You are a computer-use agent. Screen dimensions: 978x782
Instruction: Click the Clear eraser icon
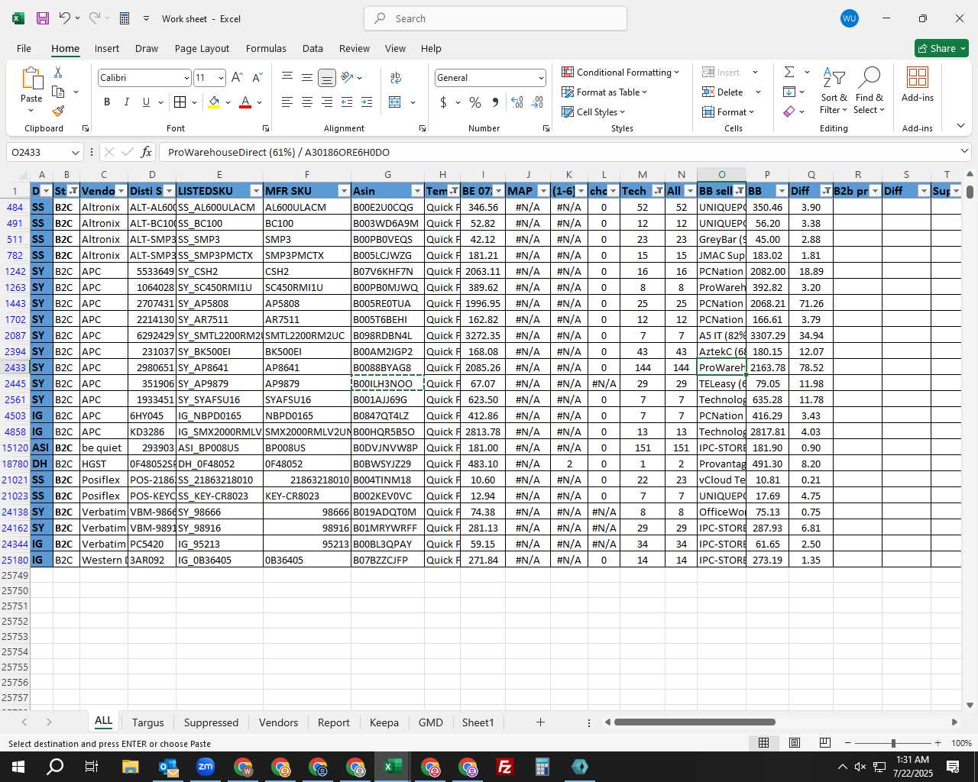tap(789, 111)
